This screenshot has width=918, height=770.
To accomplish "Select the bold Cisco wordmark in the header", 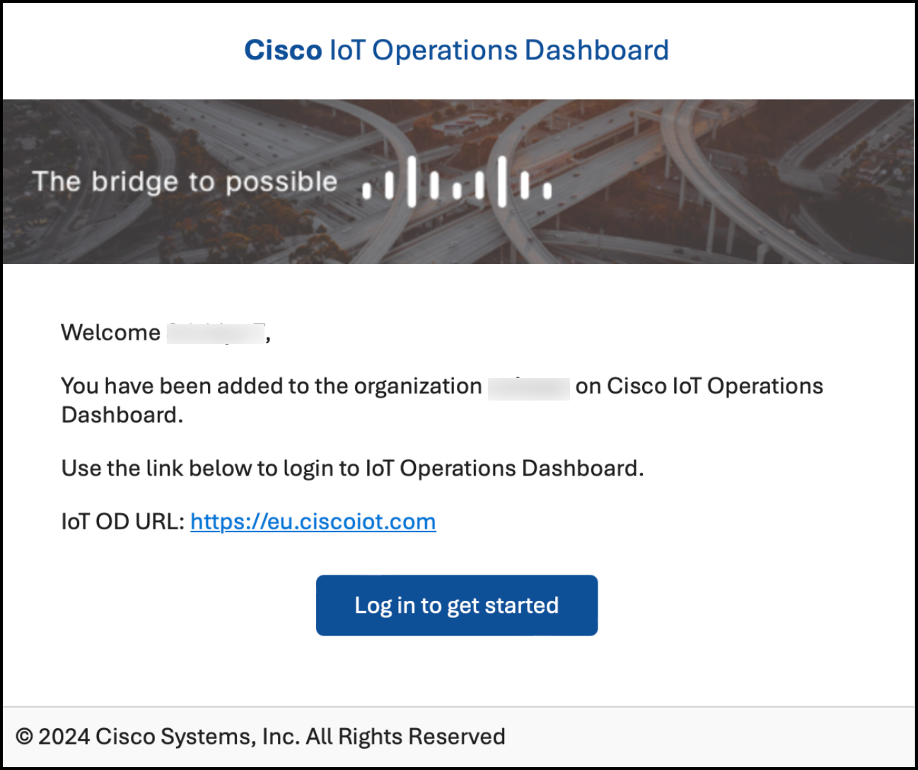I will click(x=281, y=50).
